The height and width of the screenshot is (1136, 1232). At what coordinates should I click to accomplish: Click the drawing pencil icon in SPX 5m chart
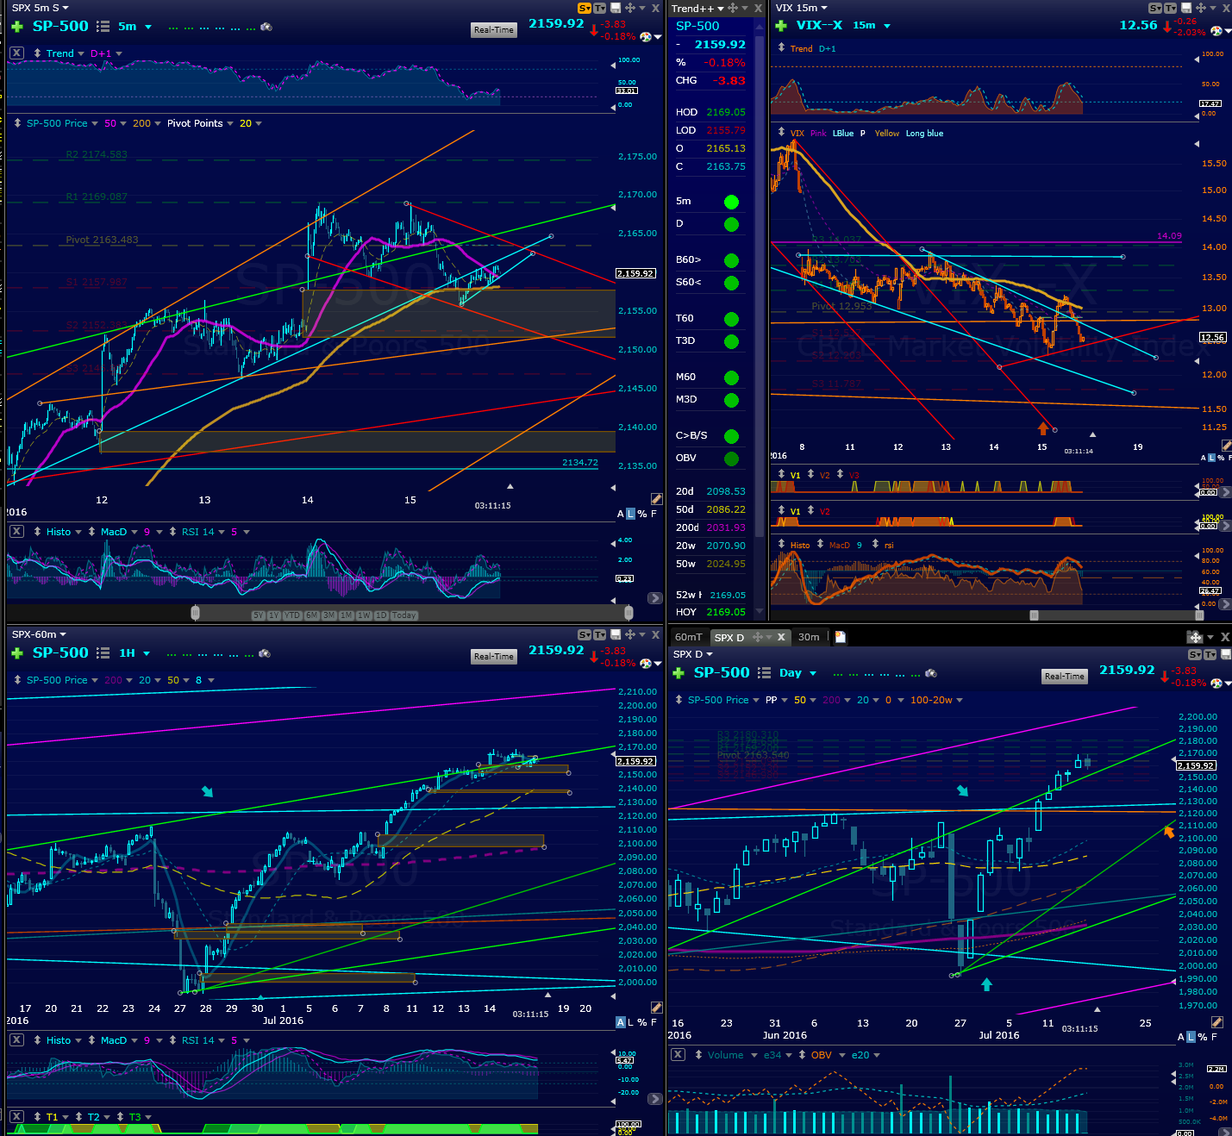[x=656, y=499]
